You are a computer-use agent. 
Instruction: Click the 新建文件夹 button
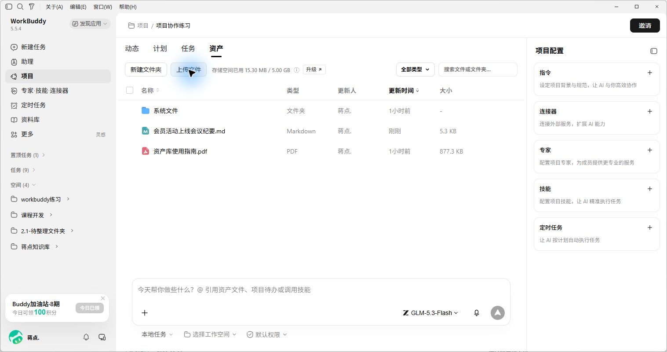(x=146, y=70)
